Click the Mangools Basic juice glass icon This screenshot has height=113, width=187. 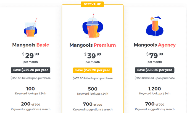pyautogui.click(x=31, y=28)
